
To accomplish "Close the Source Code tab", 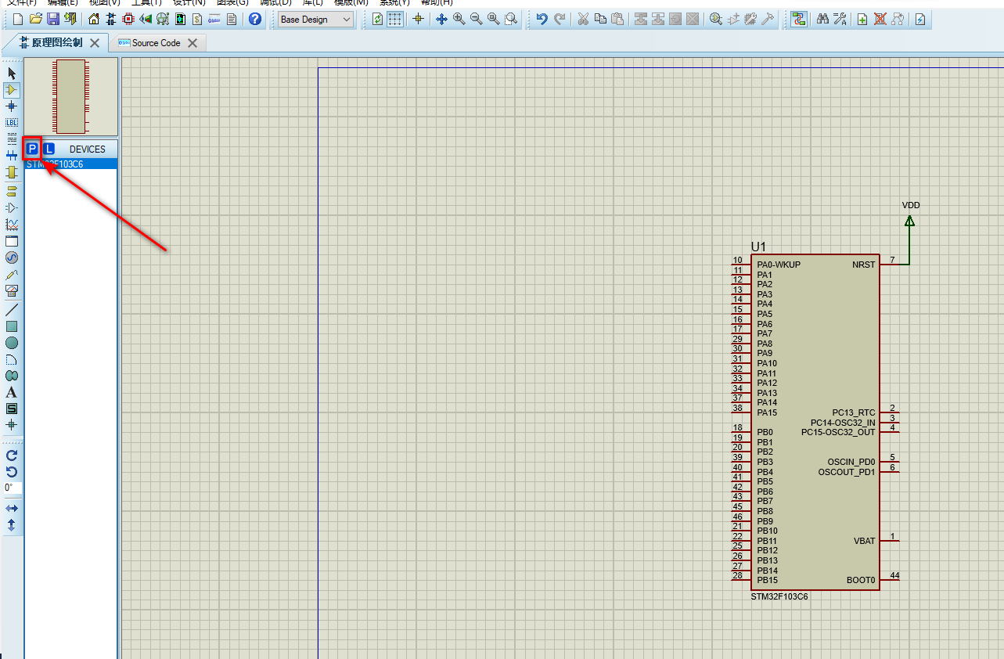I will tap(193, 43).
